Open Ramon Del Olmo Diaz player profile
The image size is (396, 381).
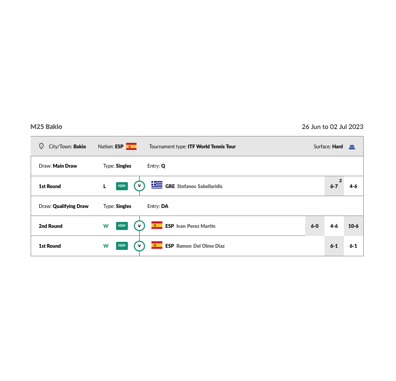[x=200, y=246]
